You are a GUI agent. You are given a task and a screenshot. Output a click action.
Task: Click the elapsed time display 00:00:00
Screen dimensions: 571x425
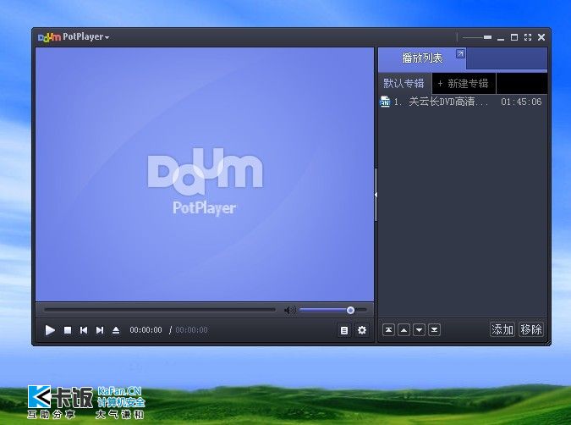coord(145,330)
